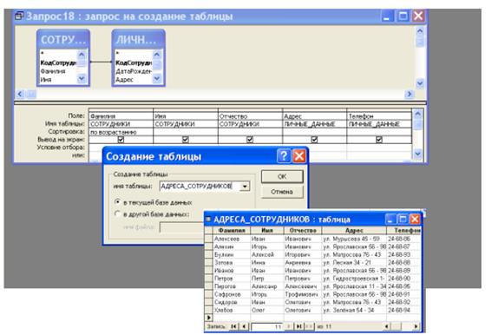Close the Запрос18 query window
The height and width of the screenshot is (335, 492).
[418, 16]
